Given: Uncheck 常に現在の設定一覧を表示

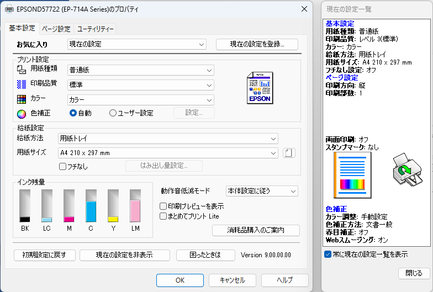Looking at the screenshot, I should click(x=328, y=254).
